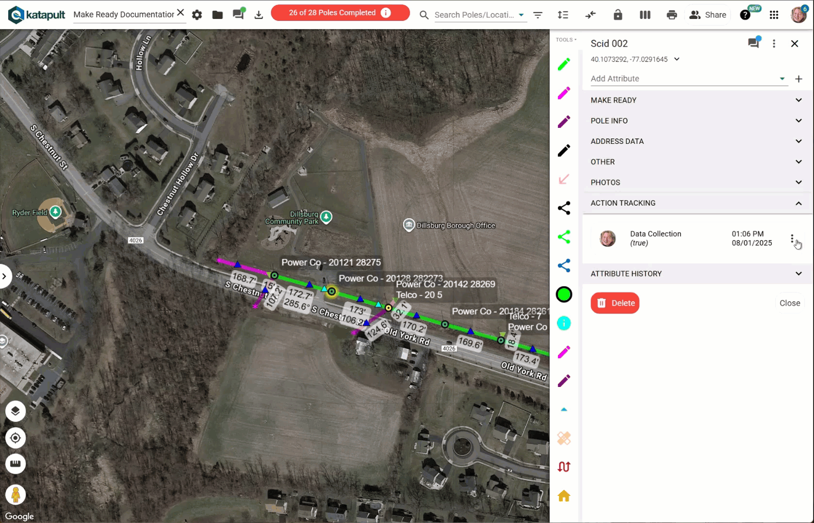The height and width of the screenshot is (523, 814).
Task: Open Data Collection entry three-dot menu
Action: click(792, 238)
